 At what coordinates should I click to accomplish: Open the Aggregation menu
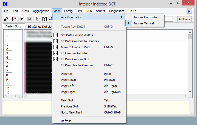point(41,11)
